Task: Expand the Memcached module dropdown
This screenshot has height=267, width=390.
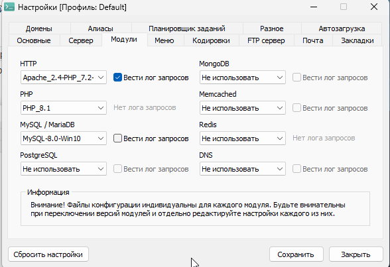Action: [243, 108]
